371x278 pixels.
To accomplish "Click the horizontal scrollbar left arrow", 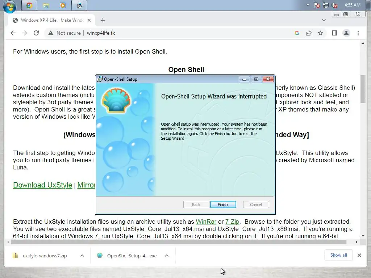I will pyautogui.click(x=8, y=242).
